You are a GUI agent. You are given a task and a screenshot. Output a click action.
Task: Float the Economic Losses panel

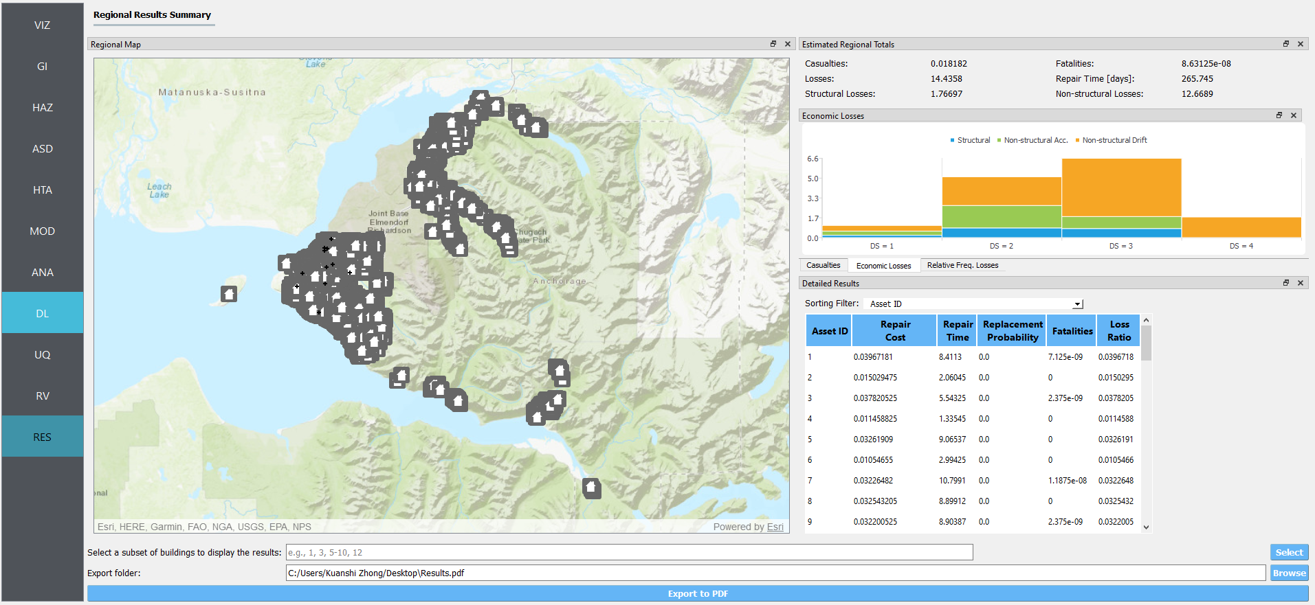coord(1279,115)
